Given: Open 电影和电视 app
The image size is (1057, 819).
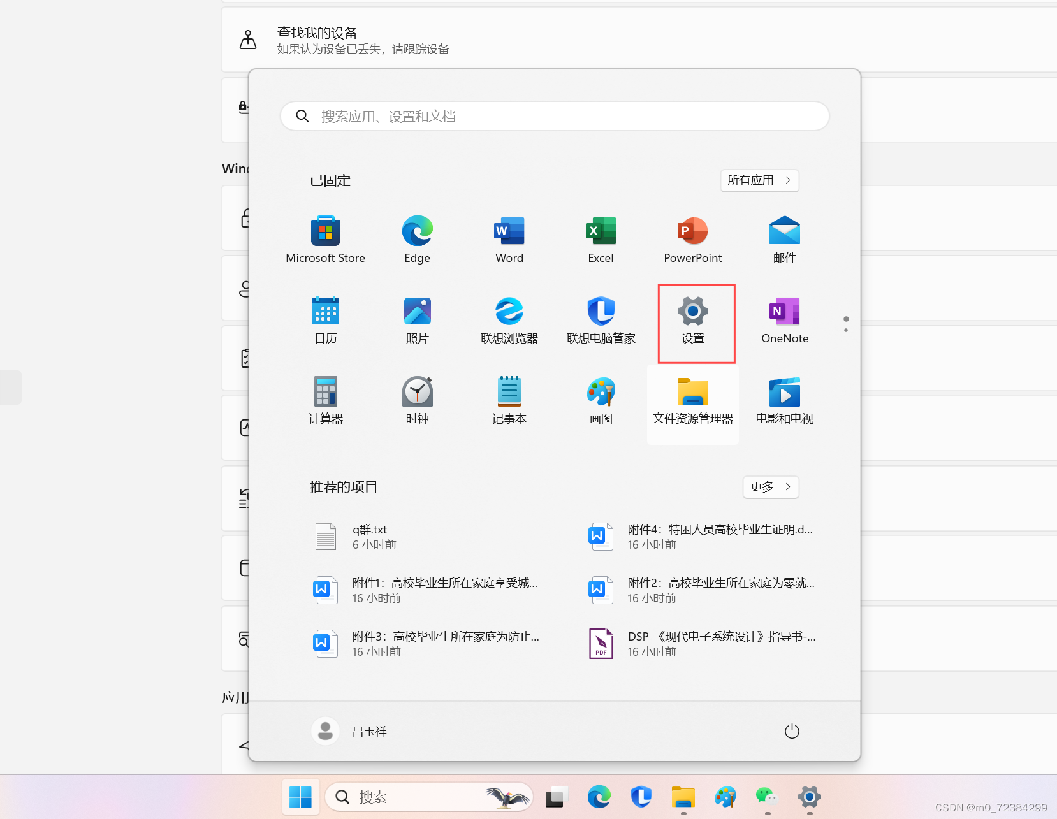Looking at the screenshot, I should [784, 401].
